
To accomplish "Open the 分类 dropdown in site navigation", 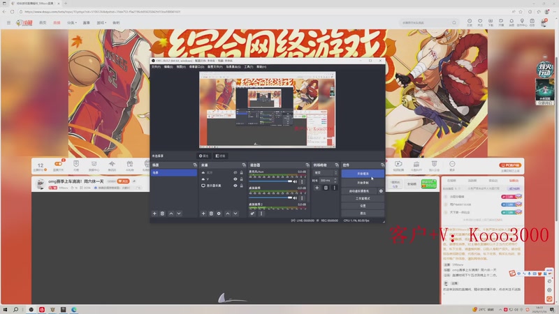I will (72, 23).
